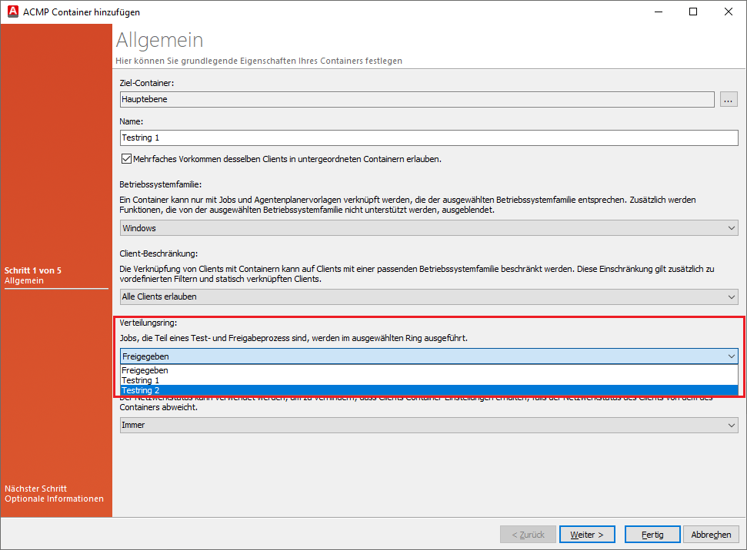
Task: Click the 'Windows' combo box value
Action: click(308, 227)
